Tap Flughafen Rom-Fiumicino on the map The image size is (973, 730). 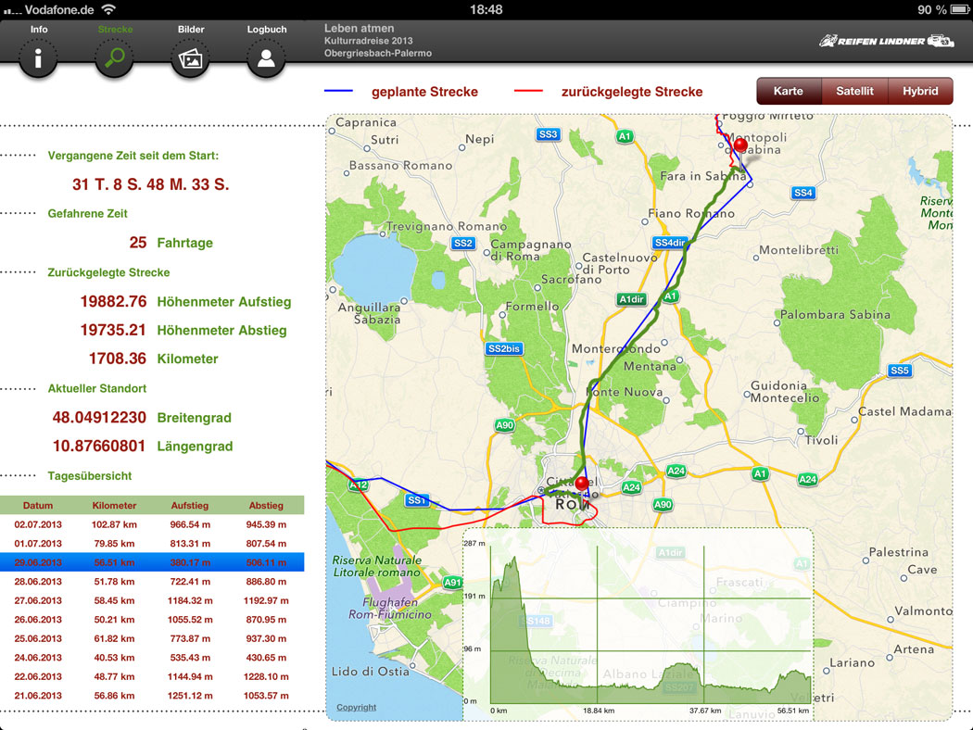click(390, 608)
